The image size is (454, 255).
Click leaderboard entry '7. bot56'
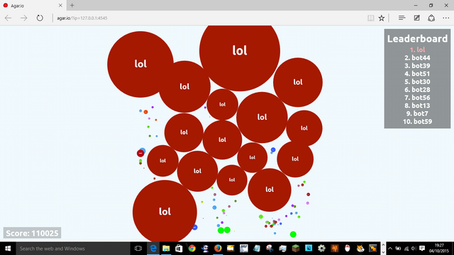click(x=417, y=98)
